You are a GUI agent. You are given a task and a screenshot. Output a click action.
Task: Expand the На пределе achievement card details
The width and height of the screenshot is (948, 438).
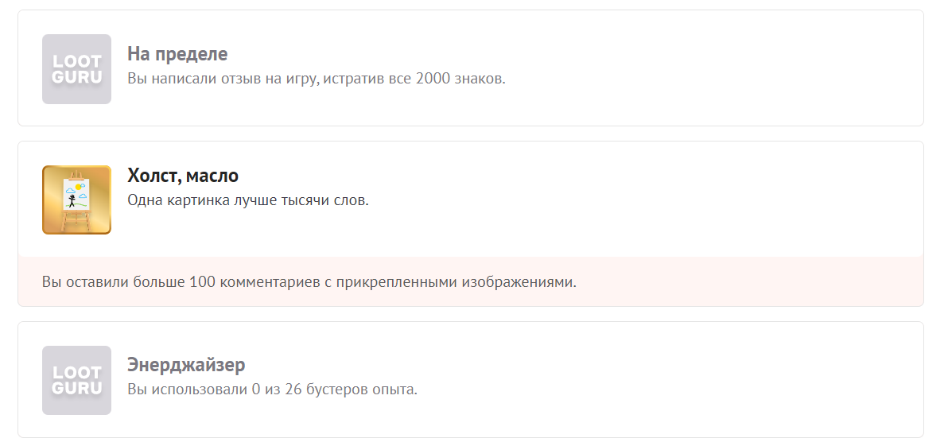click(471, 68)
